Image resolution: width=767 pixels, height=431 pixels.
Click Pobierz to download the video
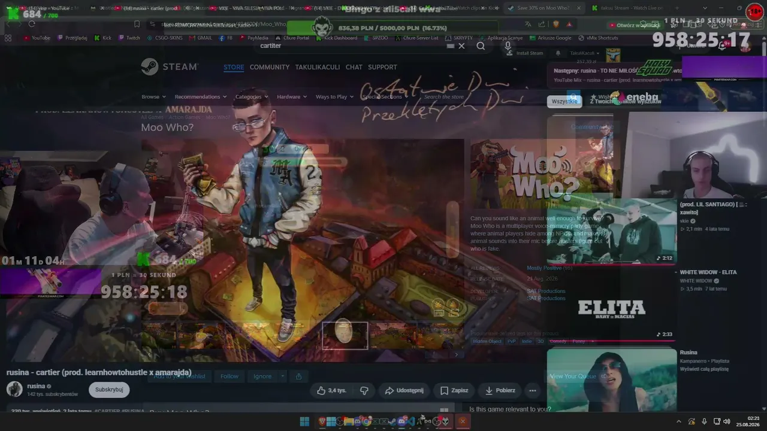(500, 390)
